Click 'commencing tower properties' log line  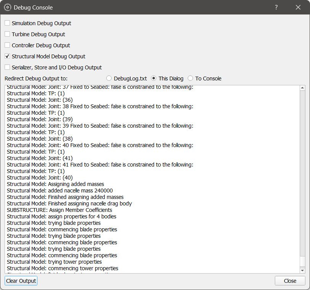pyautogui.click(x=62, y=268)
